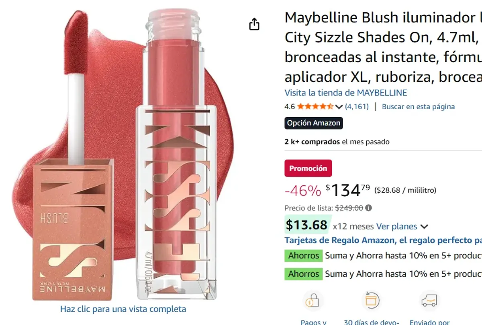Expand the 12-month payment plan options
The height and width of the screenshot is (325, 482).
[424, 226]
